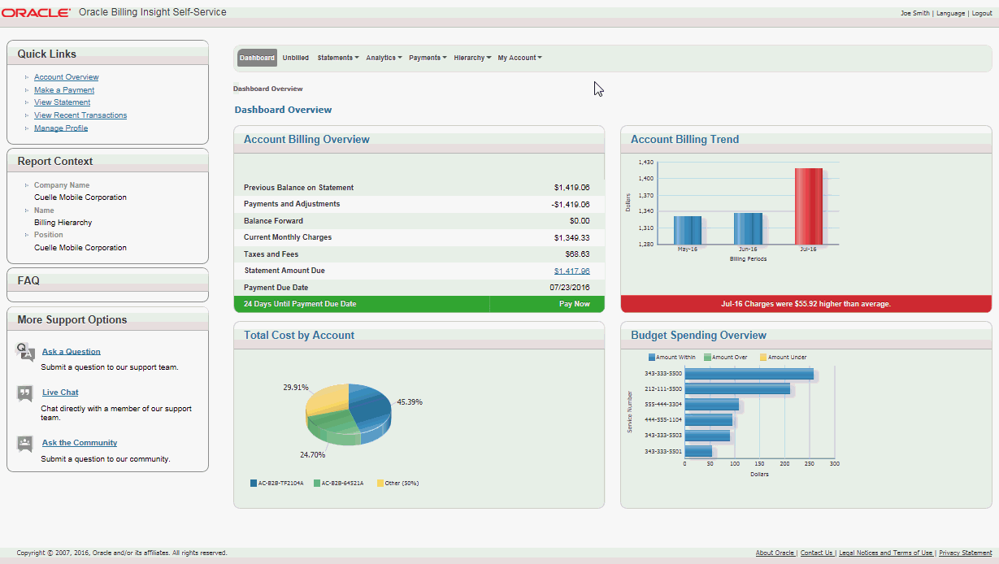Click the Logout link
The image size is (999, 564).
(x=981, y=14)
